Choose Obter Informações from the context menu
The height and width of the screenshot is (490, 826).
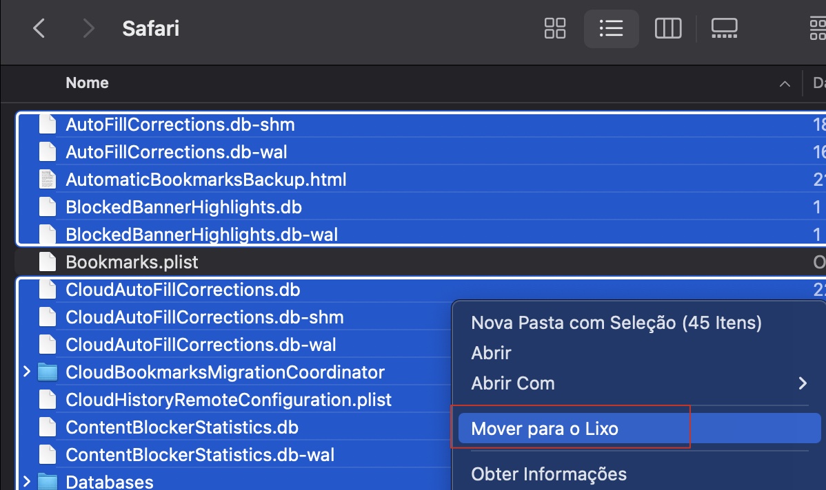[x=549, y=473]
